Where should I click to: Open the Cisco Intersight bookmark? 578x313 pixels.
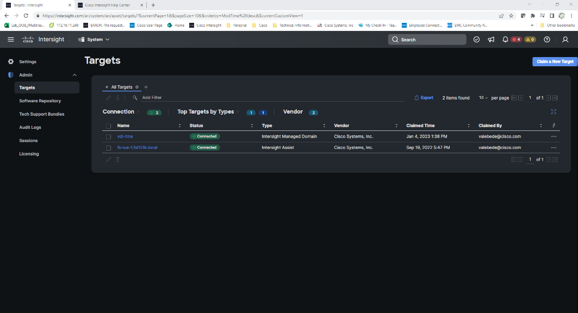pyautogui.click(x=206, y=26)
